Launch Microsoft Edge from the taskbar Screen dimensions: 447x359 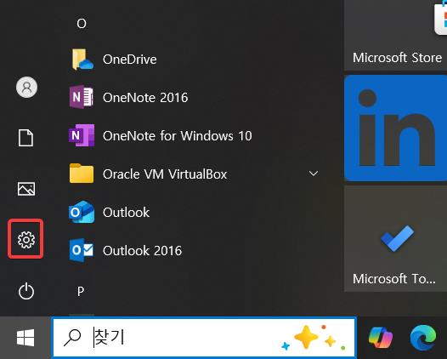click(423, 338)
